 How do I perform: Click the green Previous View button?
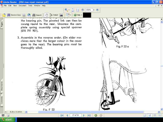pos(96,115)
